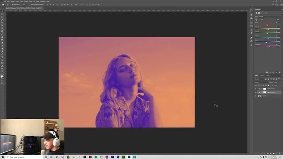Click the clip-to-layer icon in Properties
283x159 pixels.
[x=267, y=72]
